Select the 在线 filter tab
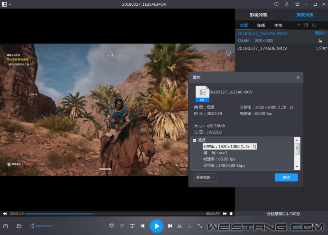 point(261,25)
